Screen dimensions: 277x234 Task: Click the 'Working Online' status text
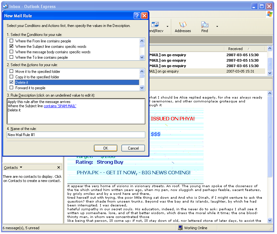pos(196,228)
